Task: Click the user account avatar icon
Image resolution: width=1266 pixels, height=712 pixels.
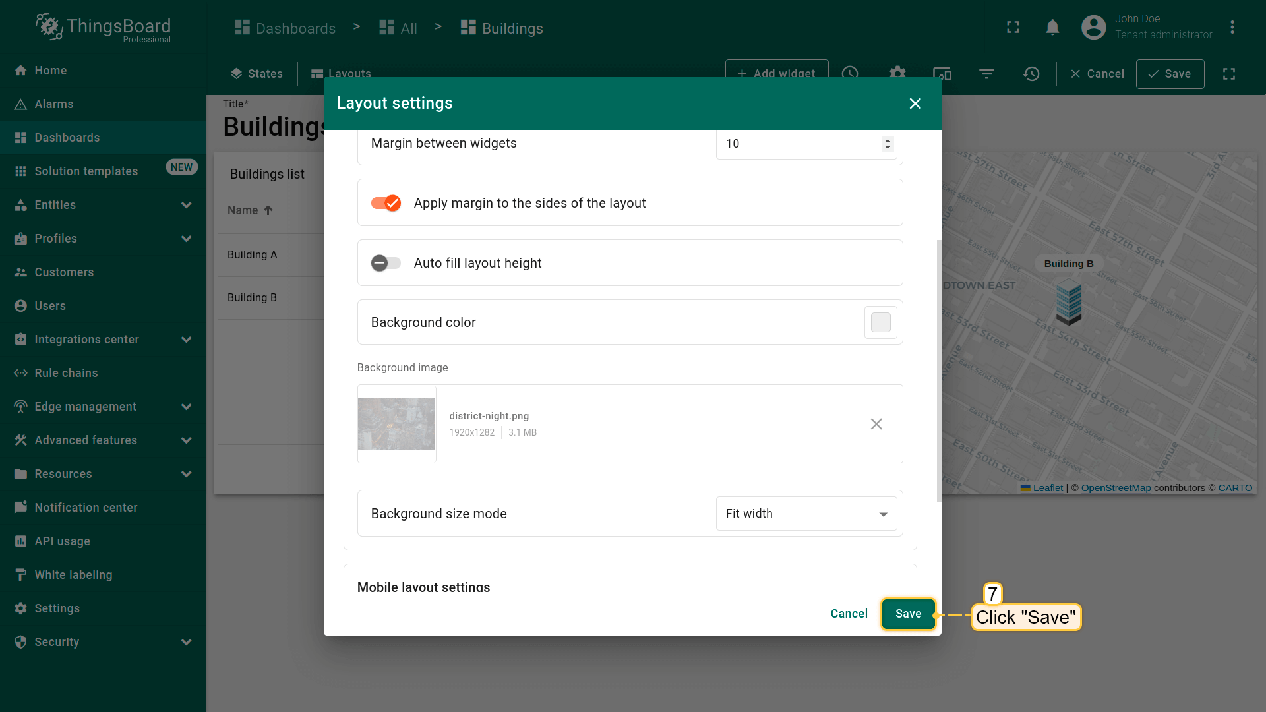Action: tap(1093, 28)
